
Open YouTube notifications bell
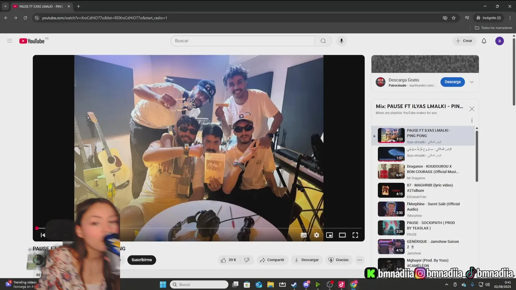click(484, 41)
